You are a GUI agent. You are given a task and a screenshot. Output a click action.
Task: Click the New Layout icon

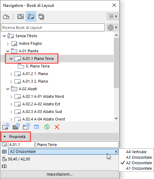point(6,127)
